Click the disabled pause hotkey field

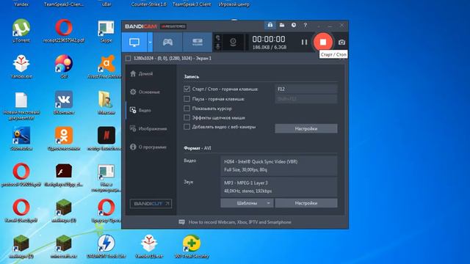click(x=306, y=99)
